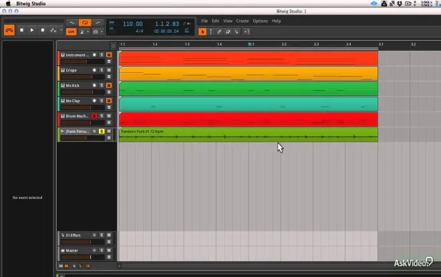This screenshot has width=441, height=277.
Task: Click the orange list view icon below tracks
Action: pos(67,266)
